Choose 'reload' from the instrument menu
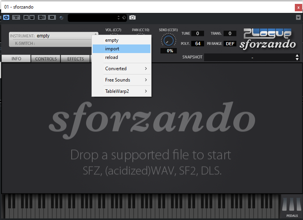 [122, 57]
